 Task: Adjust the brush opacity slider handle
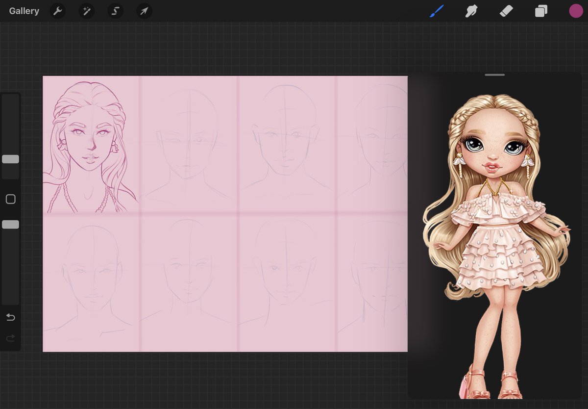pos(10,224)
